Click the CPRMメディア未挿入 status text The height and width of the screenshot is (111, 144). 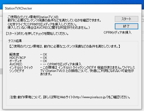118,33
